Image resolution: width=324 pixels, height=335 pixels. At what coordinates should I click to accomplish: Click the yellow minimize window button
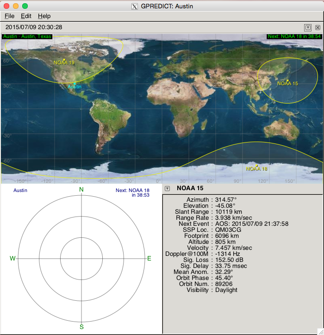point(16,6)
